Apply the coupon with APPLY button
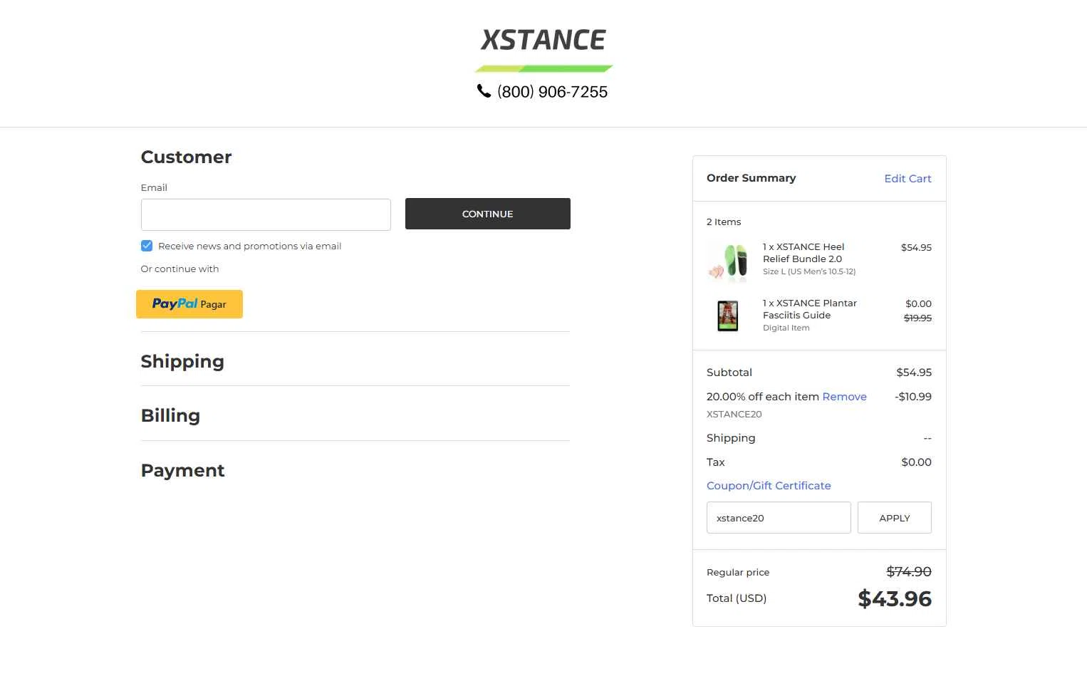Image resolution: width=1087 pixels, height=681 pixels. [895, 518]
